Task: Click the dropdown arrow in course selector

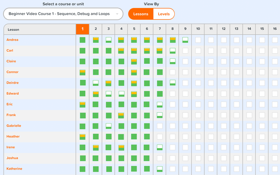Action: click(x=117, y=14)
